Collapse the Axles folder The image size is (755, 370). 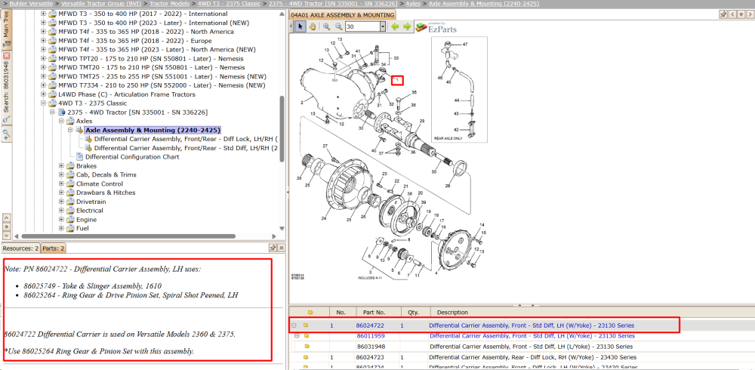pos(61,122)
